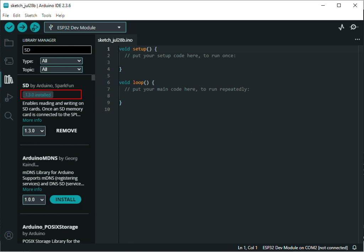Click the Arduino_POSIXStorage library title
Viewport: 364px width, 252px height.
[50, 227]
